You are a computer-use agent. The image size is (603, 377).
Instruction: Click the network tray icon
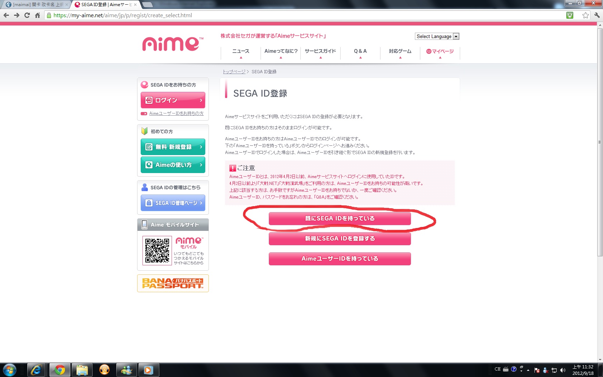tap(554, 370)
